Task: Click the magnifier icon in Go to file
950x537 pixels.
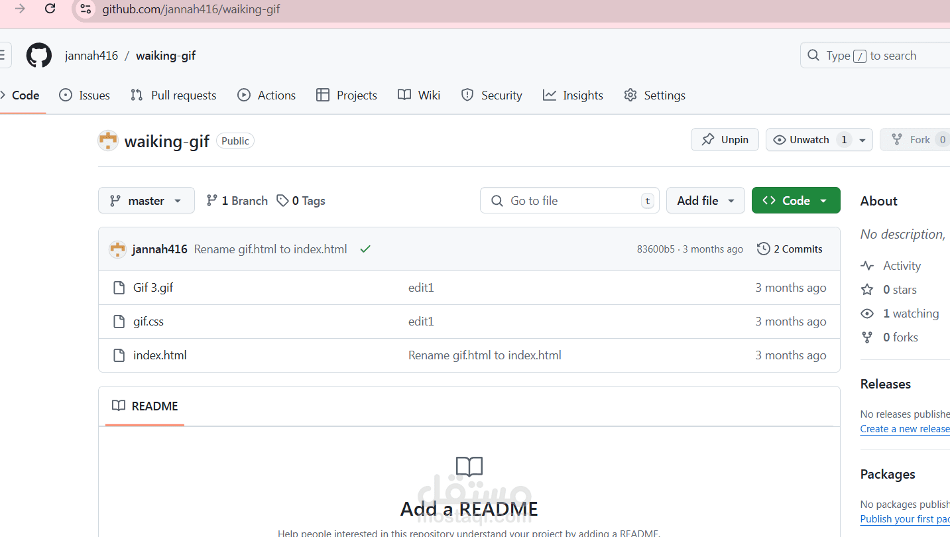Action: coord(497,201)
